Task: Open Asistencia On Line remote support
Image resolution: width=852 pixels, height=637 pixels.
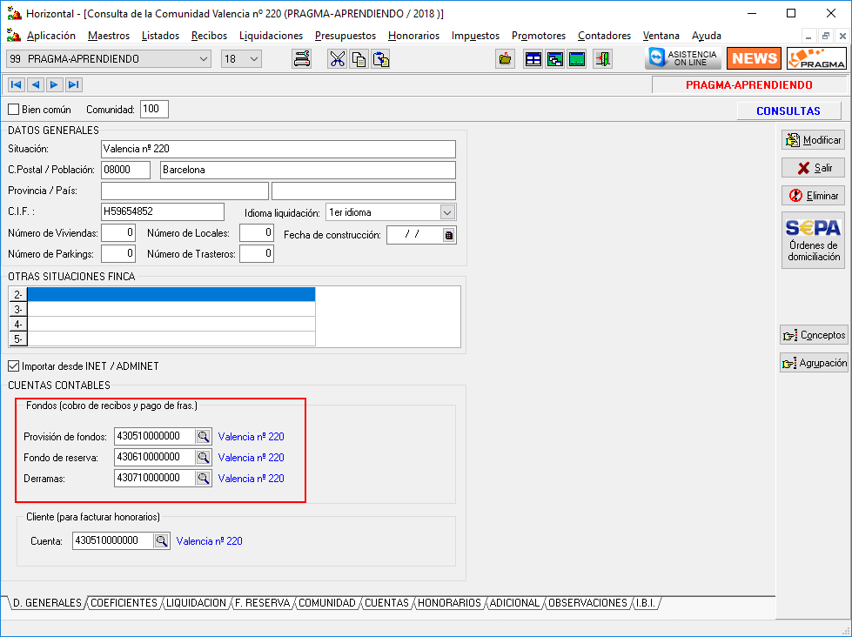Action: coord(683,59)
